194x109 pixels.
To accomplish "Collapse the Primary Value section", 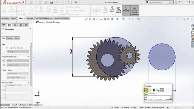I will point(28,70).
